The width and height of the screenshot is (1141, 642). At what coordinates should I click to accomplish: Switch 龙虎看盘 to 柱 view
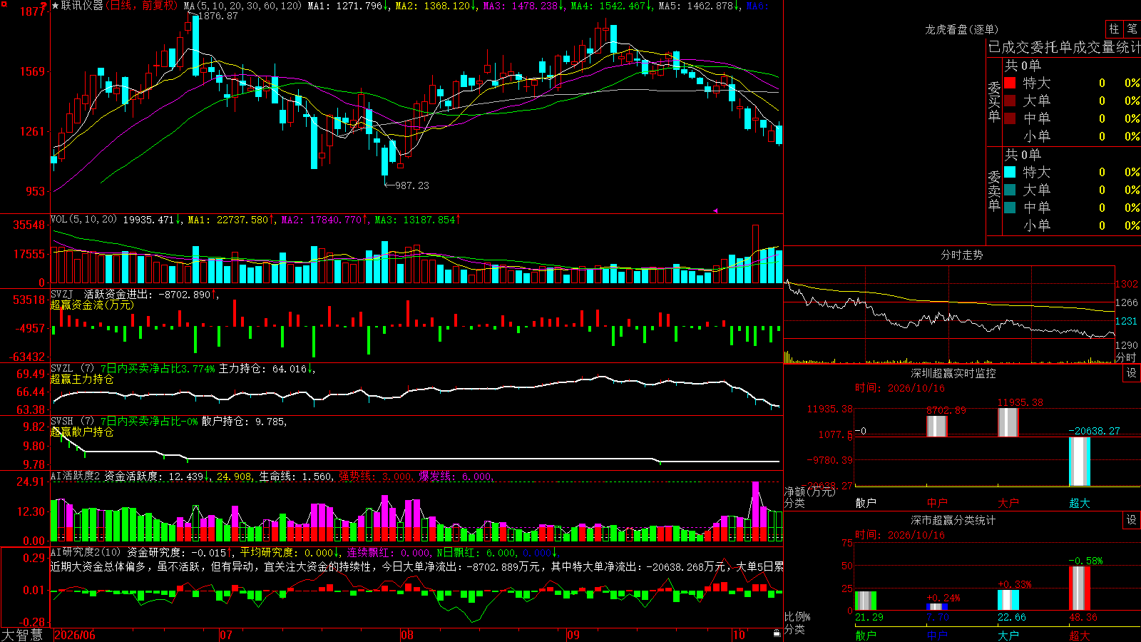tap(1114, 29)
